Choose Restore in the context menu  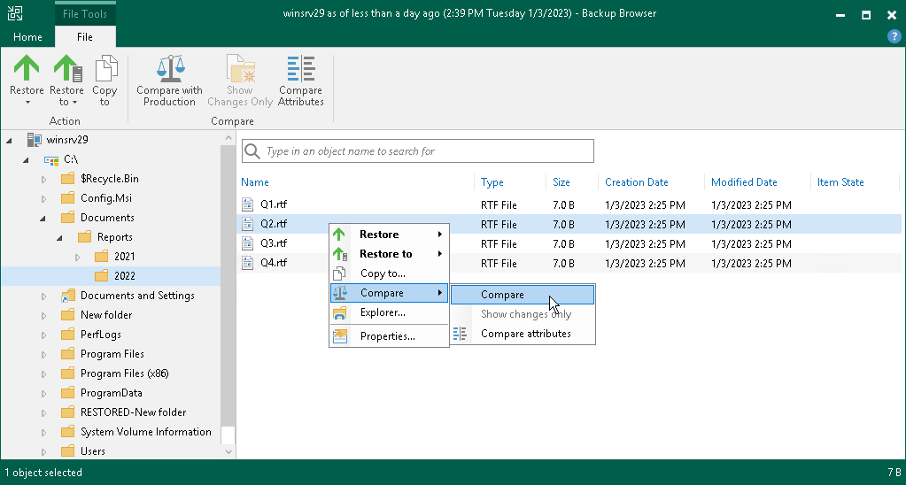tap(390, 235)
